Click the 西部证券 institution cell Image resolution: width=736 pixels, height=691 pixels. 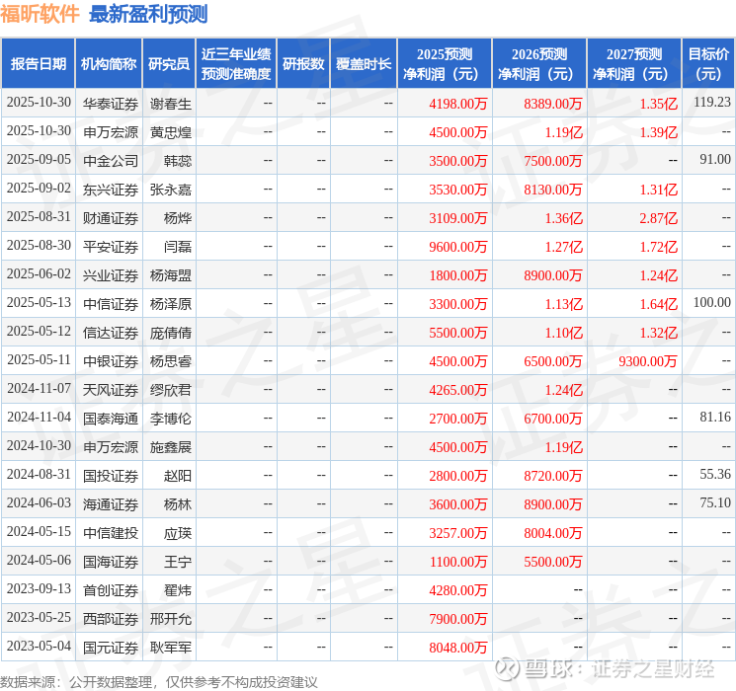click(x=111, y=619)
